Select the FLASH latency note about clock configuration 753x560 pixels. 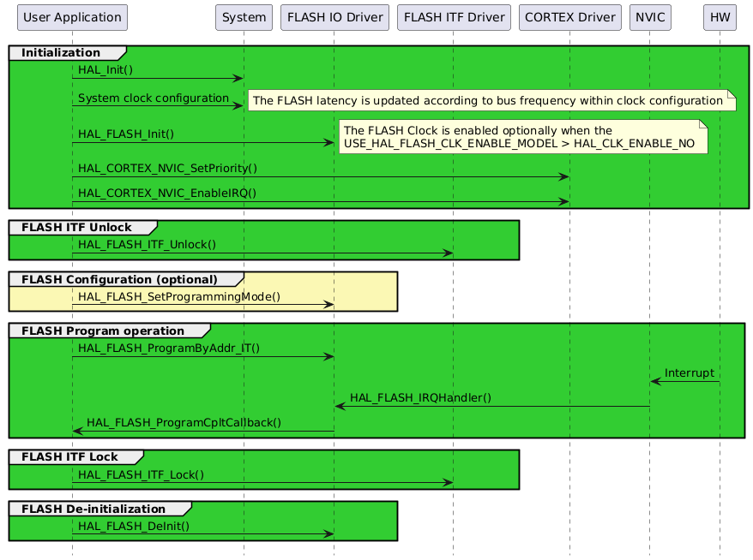pyautogui.click(x=490, y=100)
